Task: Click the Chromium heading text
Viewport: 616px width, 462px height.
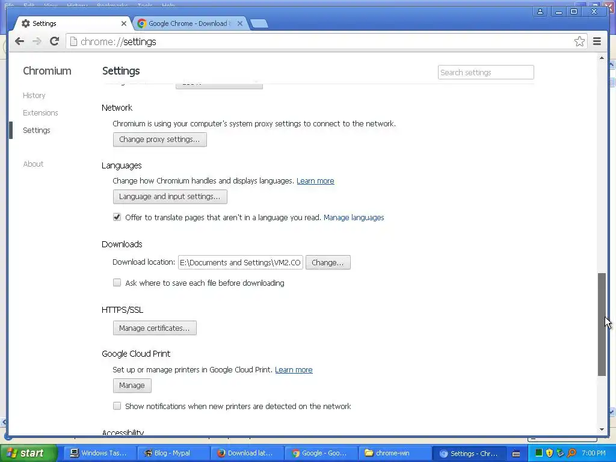Action: coord(47,71)
